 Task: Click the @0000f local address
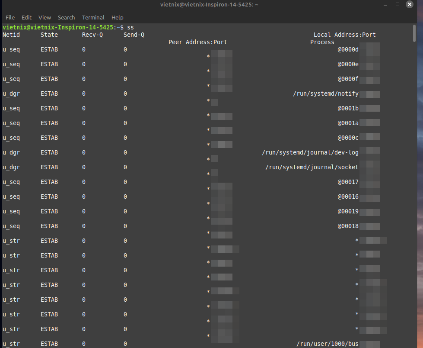[x=348, y=79]
